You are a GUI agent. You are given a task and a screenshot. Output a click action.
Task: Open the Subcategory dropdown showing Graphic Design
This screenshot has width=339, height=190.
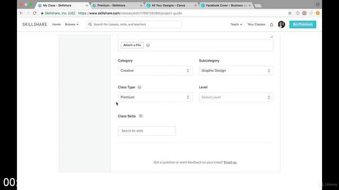pyautogui.click(x=236, y=71)
